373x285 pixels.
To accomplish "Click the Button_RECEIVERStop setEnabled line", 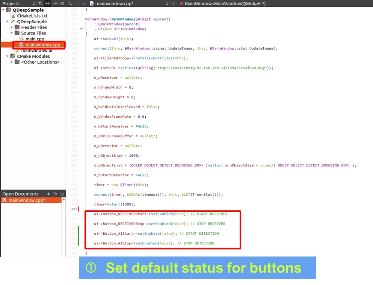I will [x=159, y=224].
